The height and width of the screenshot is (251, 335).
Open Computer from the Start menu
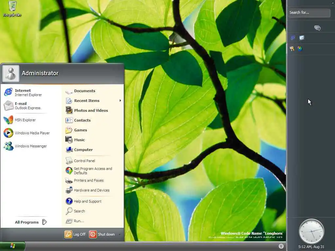pyautogui.click(x=79, y=150)
